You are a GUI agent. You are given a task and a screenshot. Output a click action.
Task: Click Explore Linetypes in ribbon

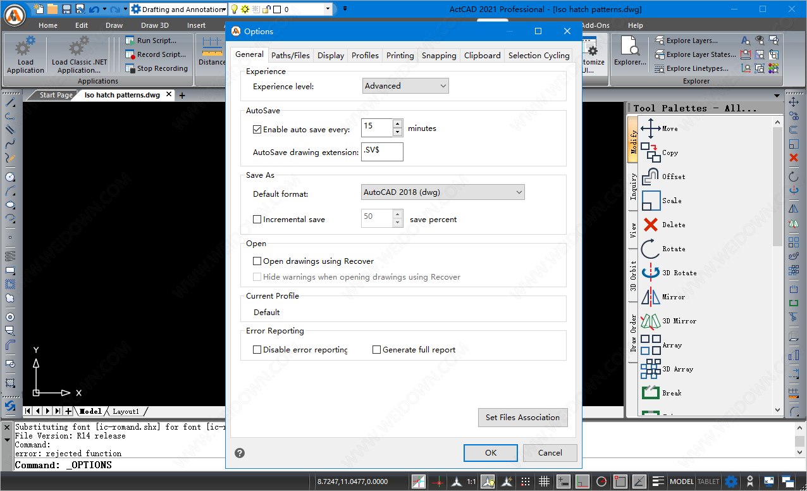click(691, 68)
